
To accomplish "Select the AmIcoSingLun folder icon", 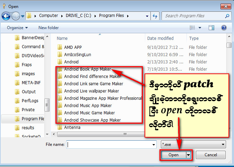I will coord(60,54).
